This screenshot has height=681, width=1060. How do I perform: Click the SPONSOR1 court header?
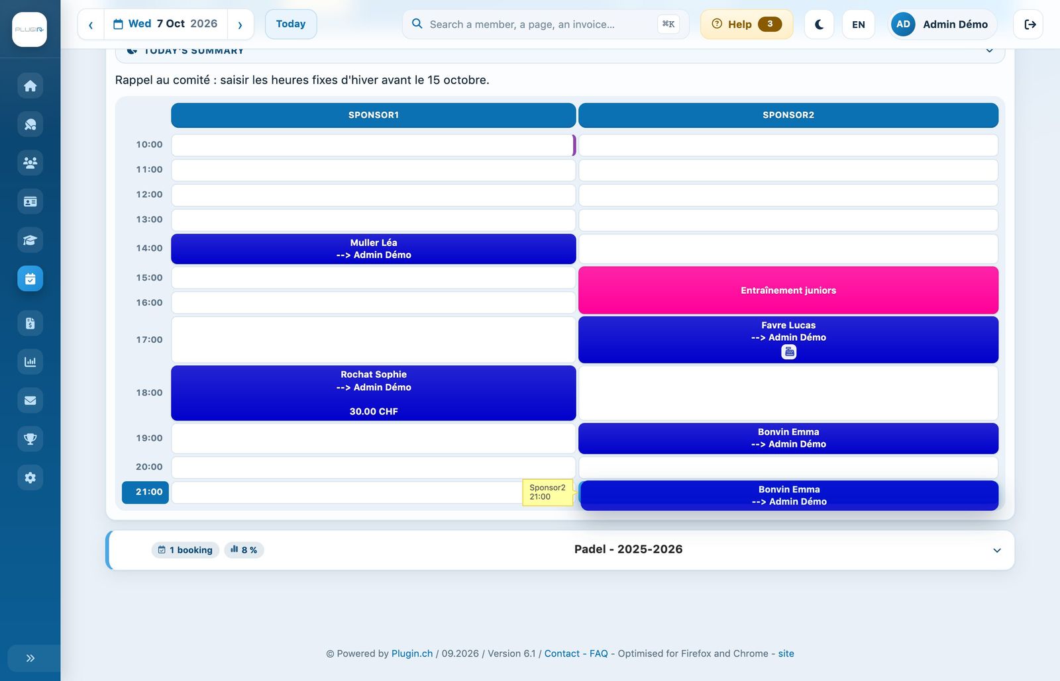(374, 115)
